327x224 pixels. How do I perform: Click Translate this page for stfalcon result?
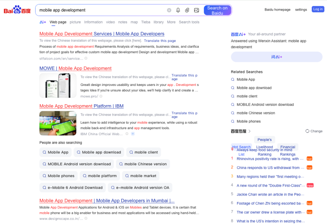pos(160,41)
